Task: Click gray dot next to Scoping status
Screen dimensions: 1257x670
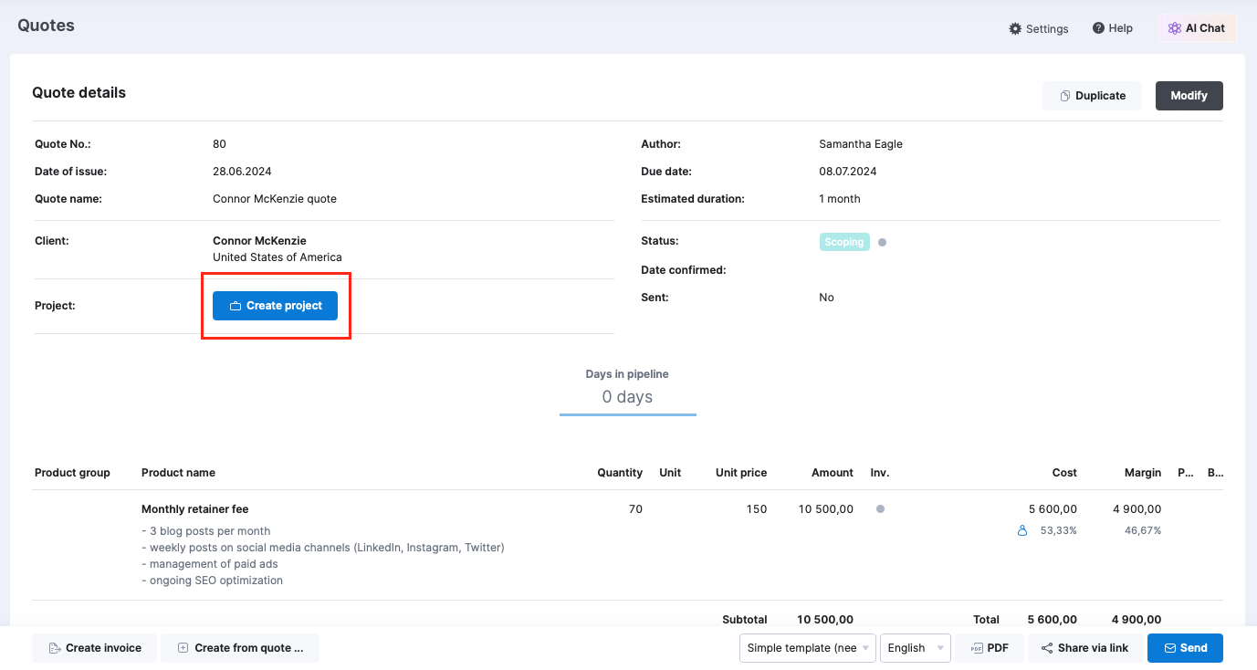Action: 882,242
